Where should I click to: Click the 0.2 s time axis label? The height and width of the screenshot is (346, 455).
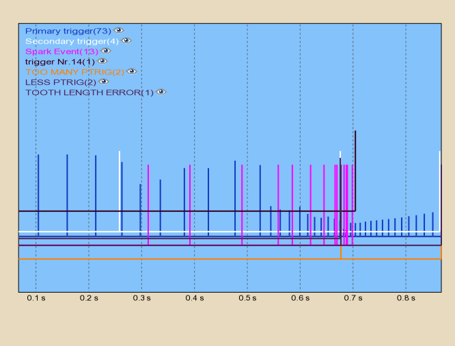[89, 299]
